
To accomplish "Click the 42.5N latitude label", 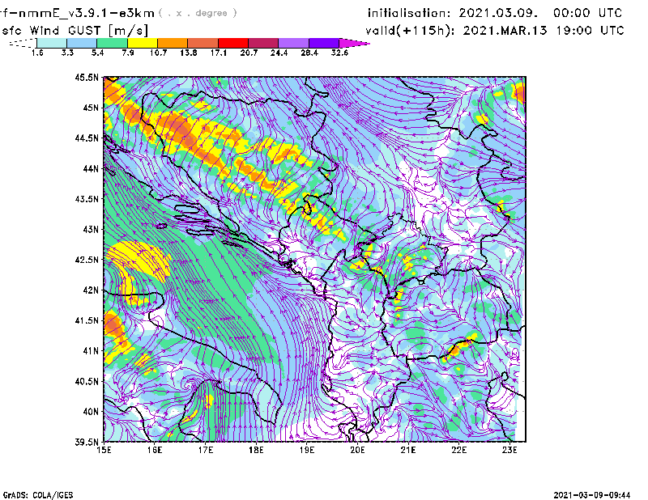I will click(x=87, y=260).
